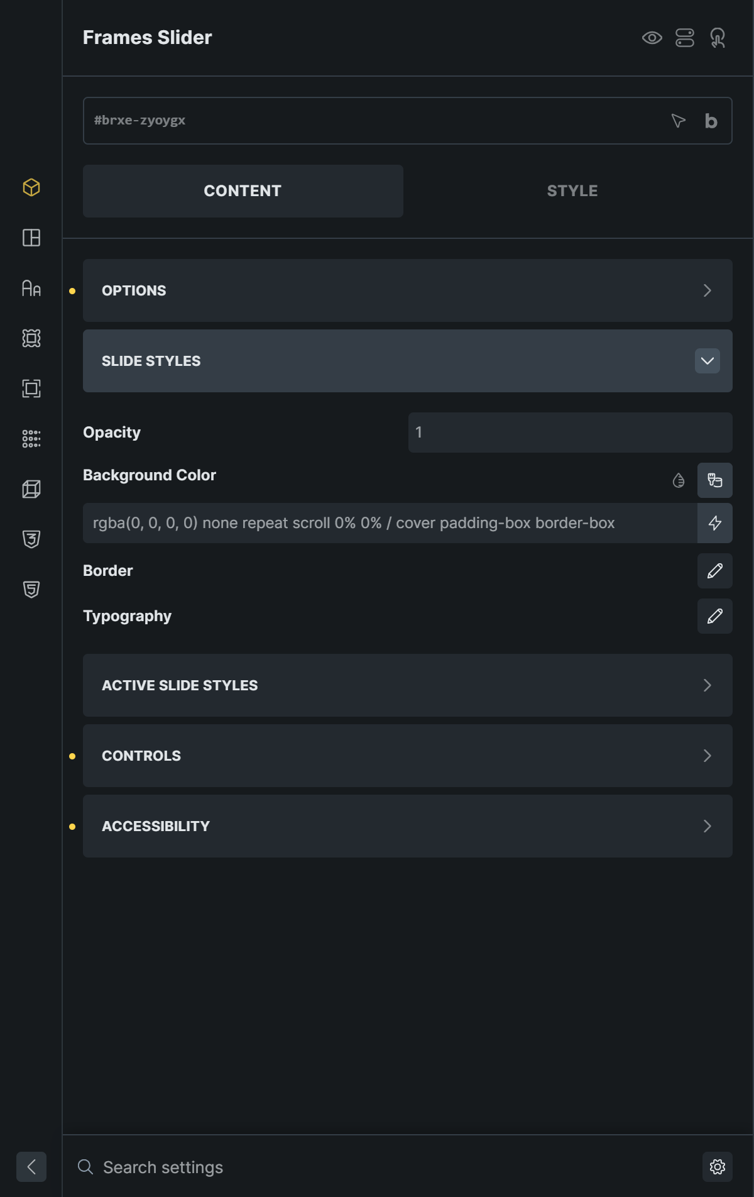Click the lightning bolt dynamic data button
Viewport: 754px width, 1197px height.
pos(715,523)
